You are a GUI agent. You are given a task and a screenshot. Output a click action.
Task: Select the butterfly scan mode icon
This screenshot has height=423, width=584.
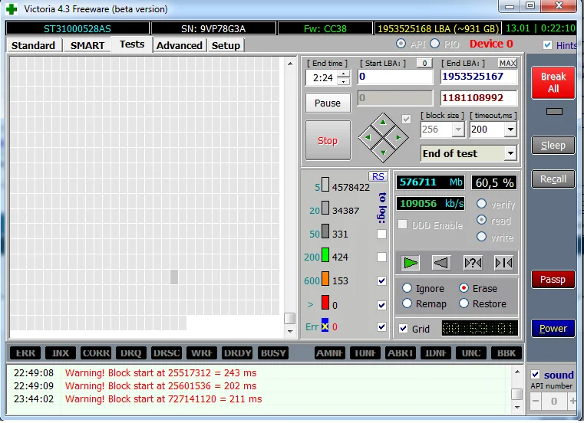503,263
